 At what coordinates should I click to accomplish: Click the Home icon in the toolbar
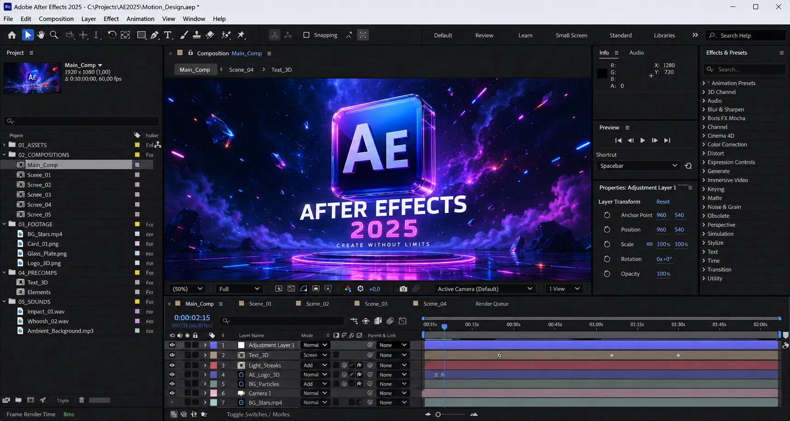pos(12,35)
